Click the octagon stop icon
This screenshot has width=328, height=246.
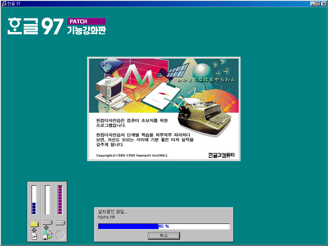pyautogui.click(x=60, y=235)
